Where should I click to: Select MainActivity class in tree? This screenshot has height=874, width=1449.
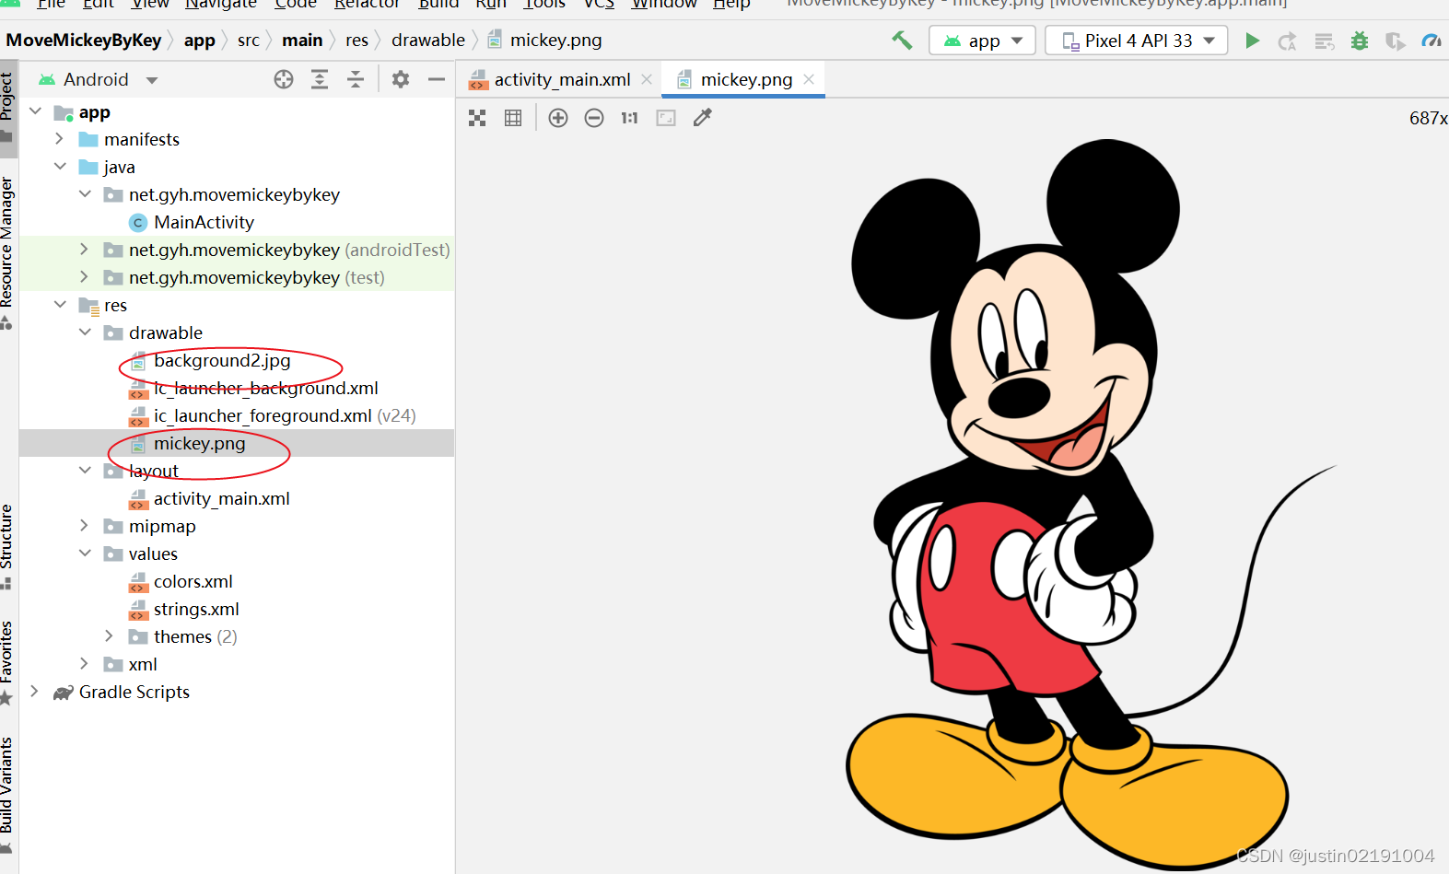pyautogui.click(x=204, y=222)
